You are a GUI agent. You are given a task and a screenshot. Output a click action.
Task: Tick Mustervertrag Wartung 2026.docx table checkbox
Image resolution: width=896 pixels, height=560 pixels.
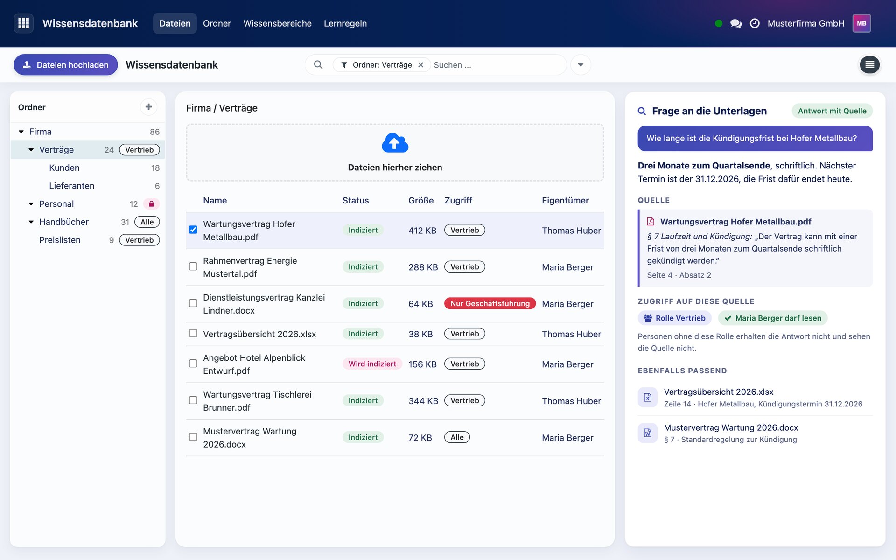tap(193, 437)
